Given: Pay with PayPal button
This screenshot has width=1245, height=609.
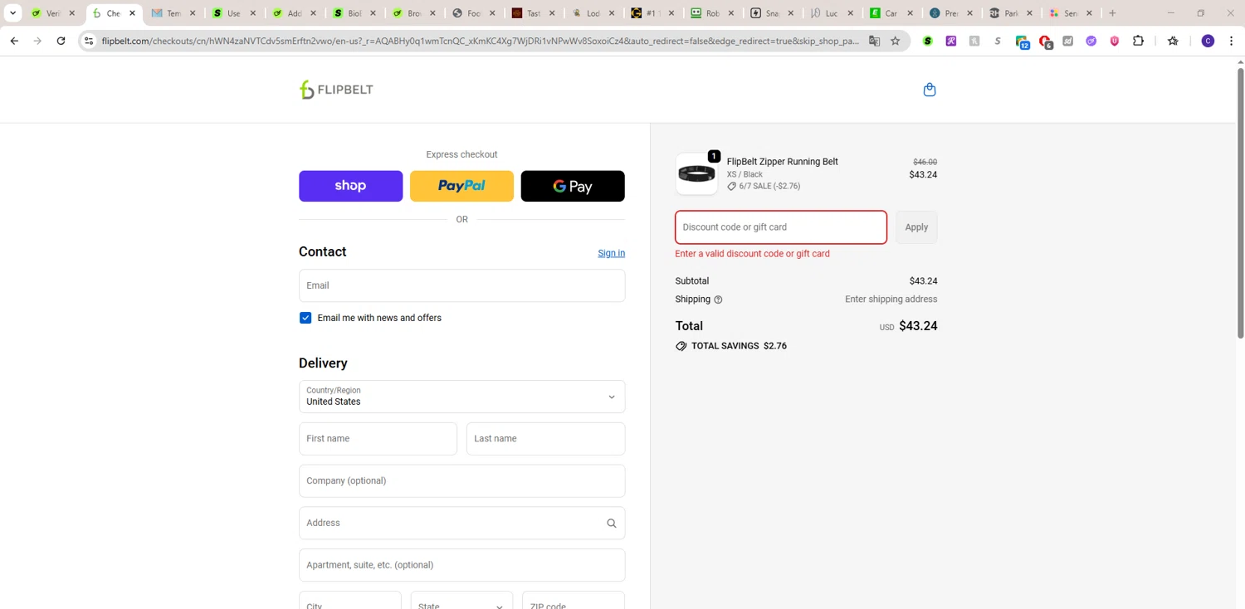Looking at the screenshot, I should pyautogui.click(x=461, y=186).
